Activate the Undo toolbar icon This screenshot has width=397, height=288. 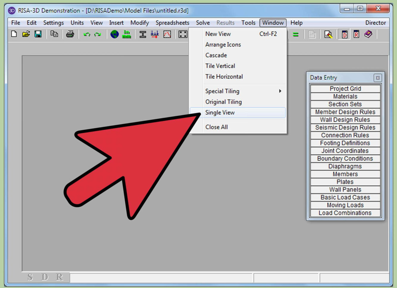(87, 35)
